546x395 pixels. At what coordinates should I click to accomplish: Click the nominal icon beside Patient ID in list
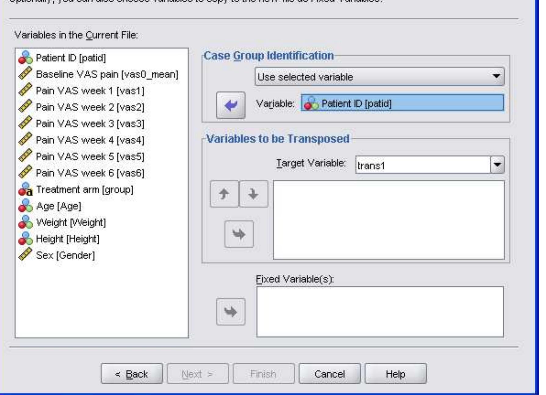[26, 58]
